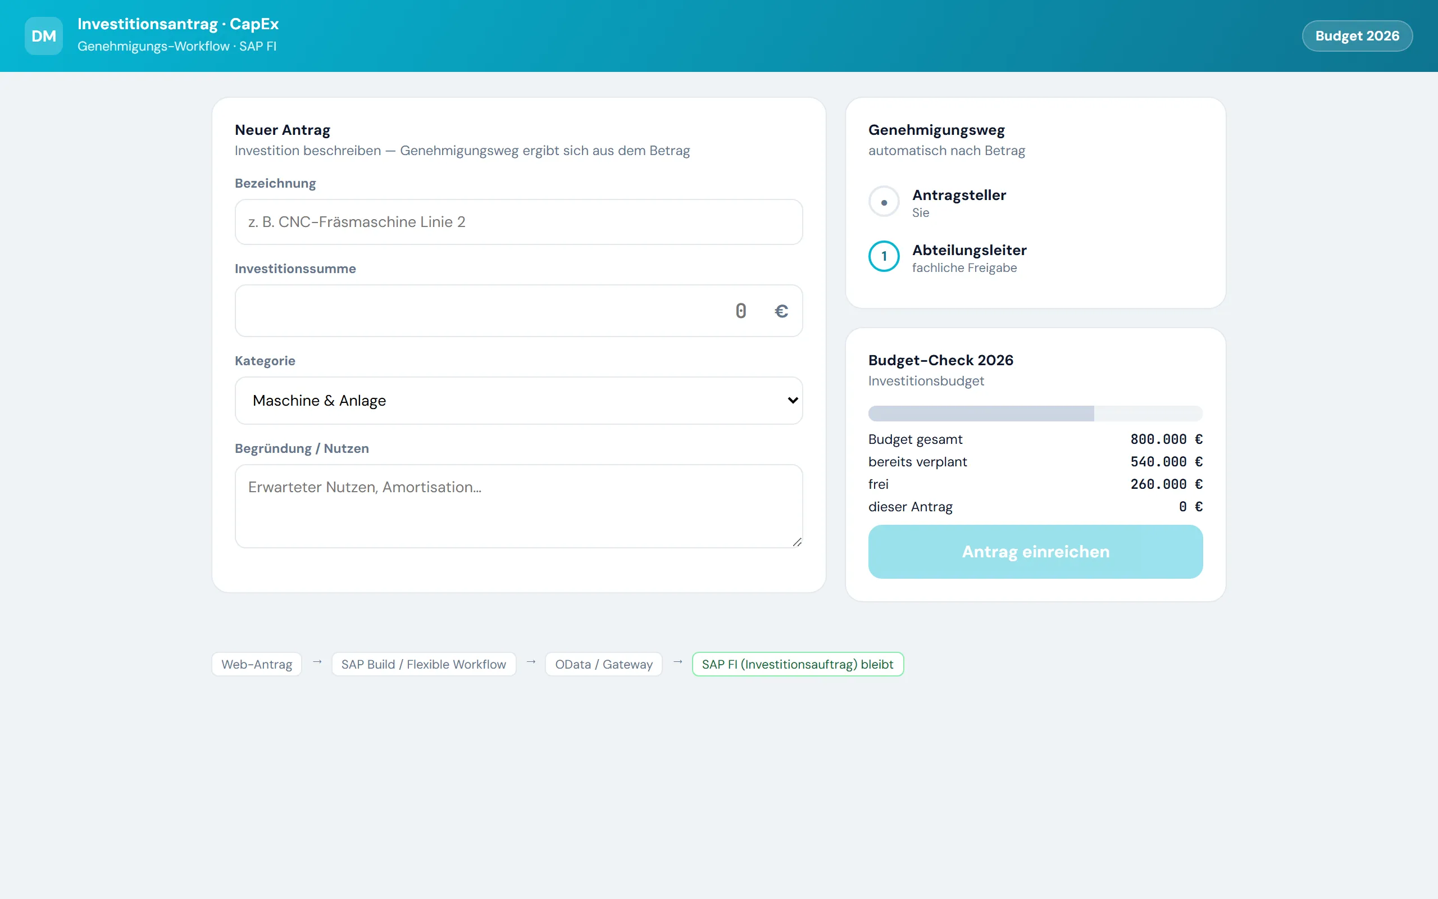Click the budget progress bar
1438x899 pixels.
1035,413
